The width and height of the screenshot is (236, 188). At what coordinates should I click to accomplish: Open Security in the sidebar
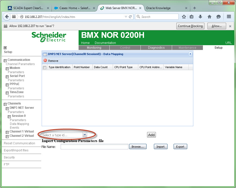coord(9,157)
